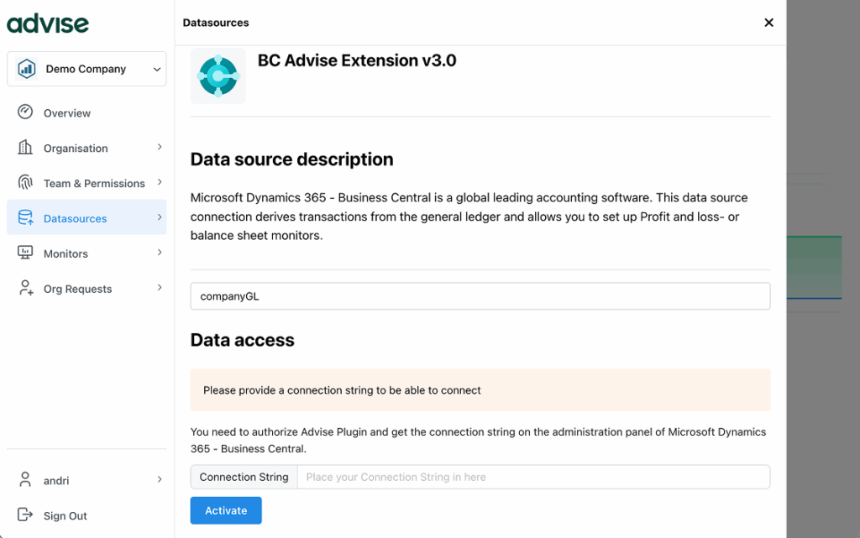Click the companyGL name field
The height and width of the screenshot is (538, 860).
[x=480, y=296]
